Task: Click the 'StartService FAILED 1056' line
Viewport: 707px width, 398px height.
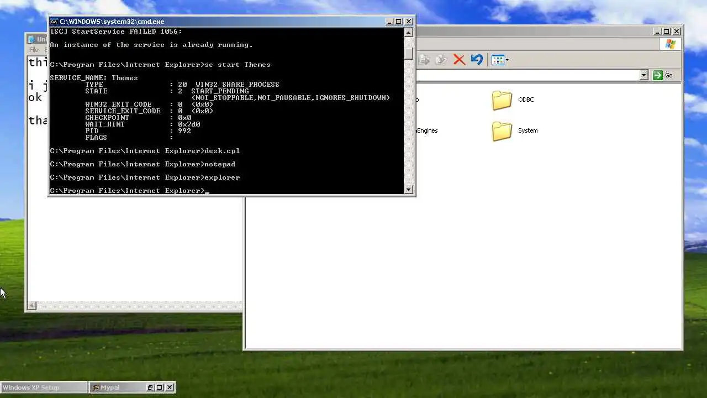Action: coord(116,32)
